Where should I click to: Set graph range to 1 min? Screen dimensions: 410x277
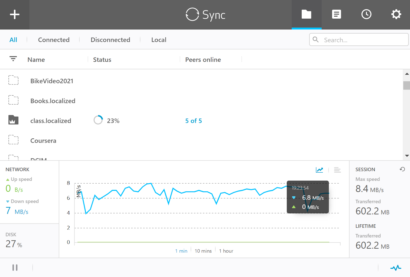181,251
